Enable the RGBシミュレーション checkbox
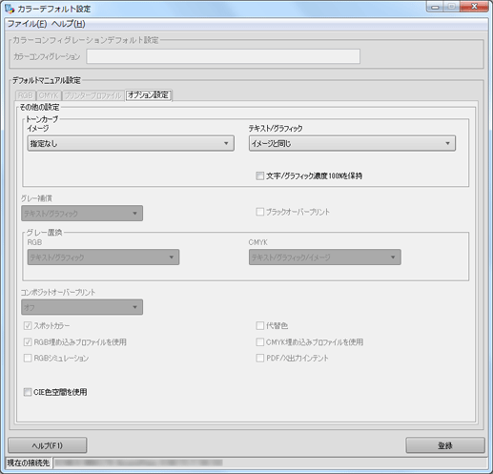This screenshot has width=493, height=474. (x=28, y=359)
